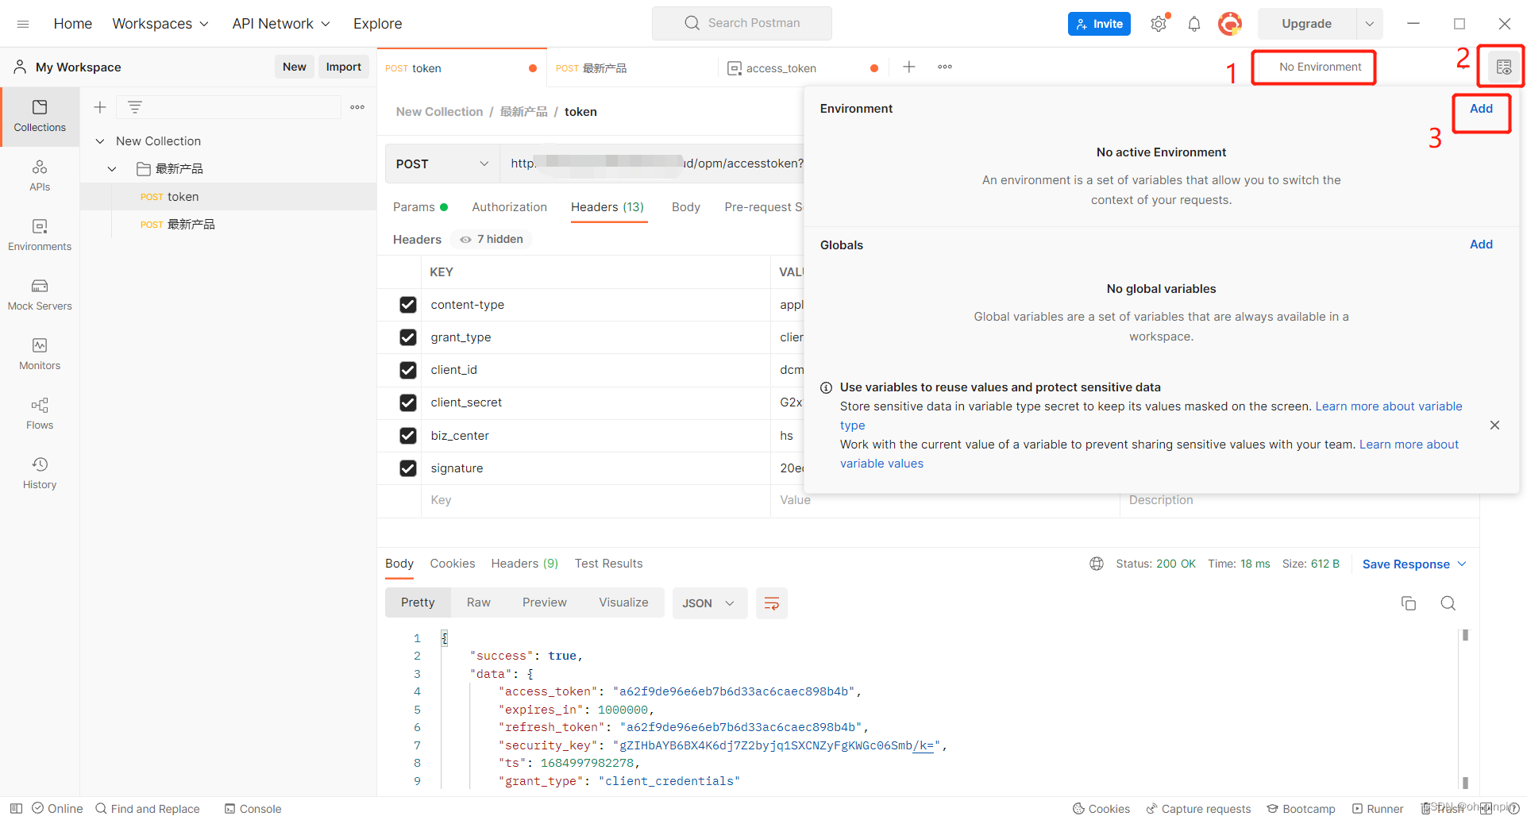The height and width of the screenshot is (820, 1527).
Task: Open the Upgrade dropdown arrow
Action: click(1370, 24)
